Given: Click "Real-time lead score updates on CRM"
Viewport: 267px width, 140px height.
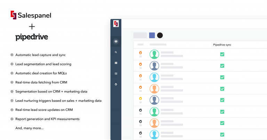Looking at the screenshot, I should 44,110.
